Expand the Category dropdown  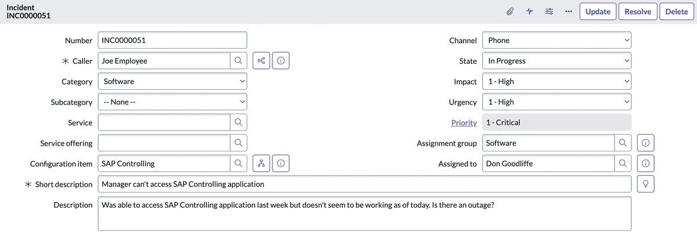click(x=173, y=82)
